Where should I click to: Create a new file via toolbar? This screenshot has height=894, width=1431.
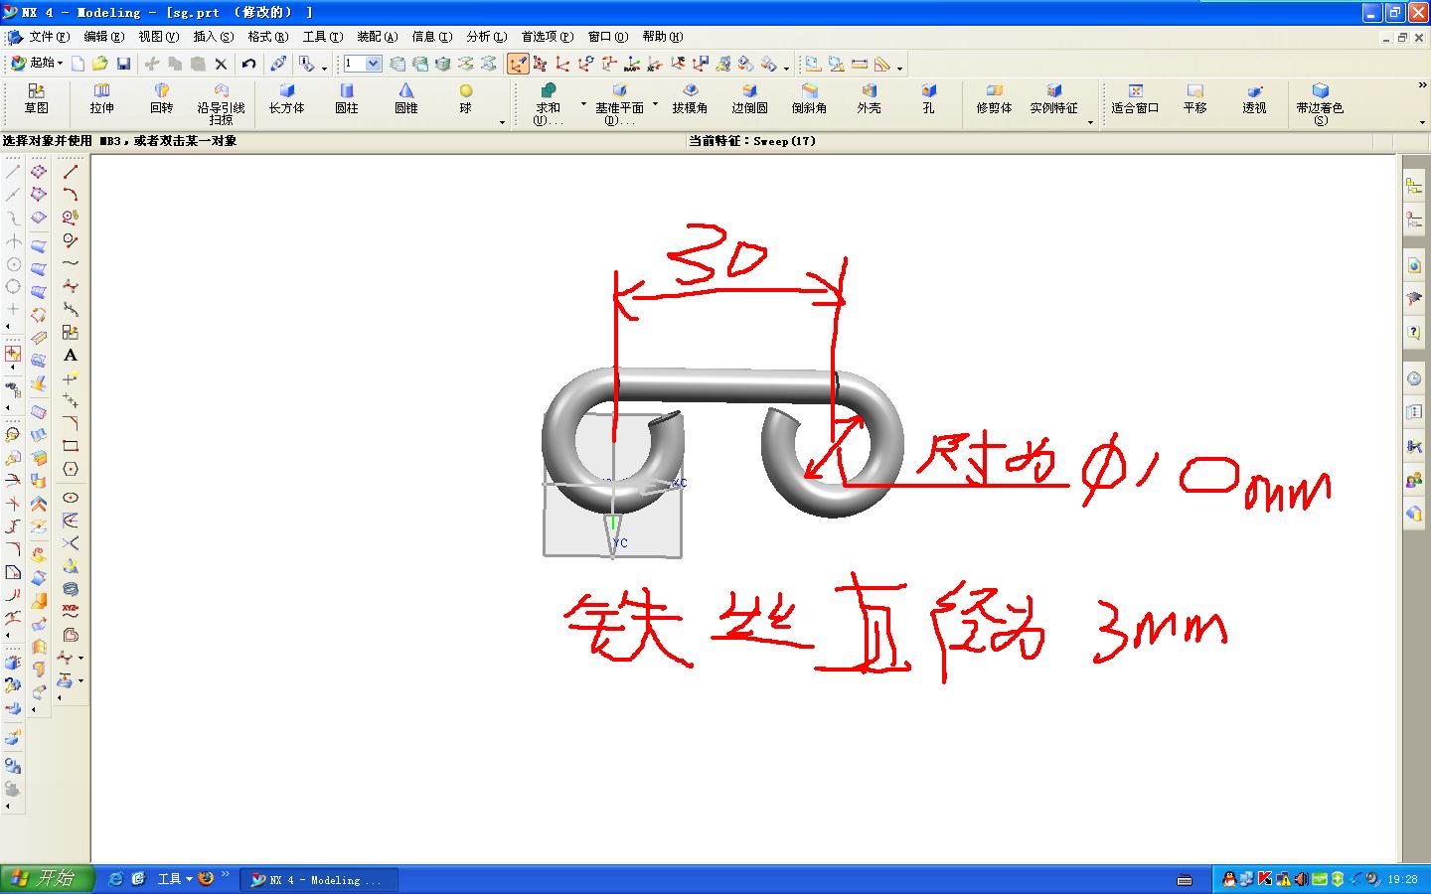pyautogui.click(x=78, y=64)
